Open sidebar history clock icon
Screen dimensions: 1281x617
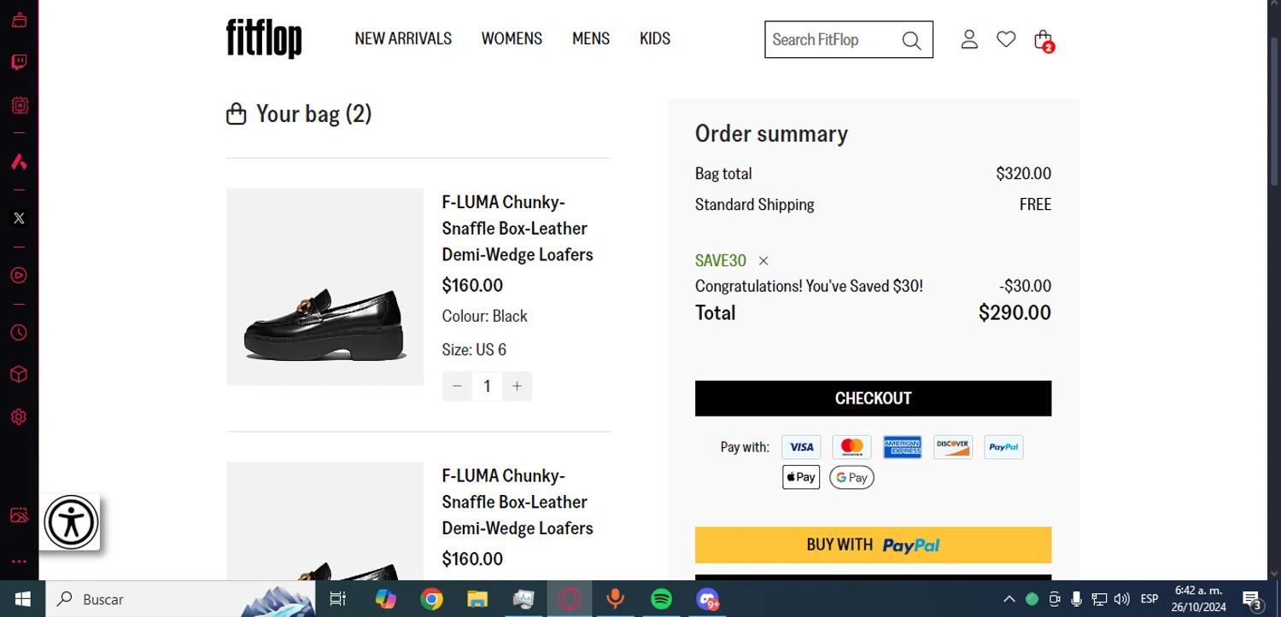[19, 333]
